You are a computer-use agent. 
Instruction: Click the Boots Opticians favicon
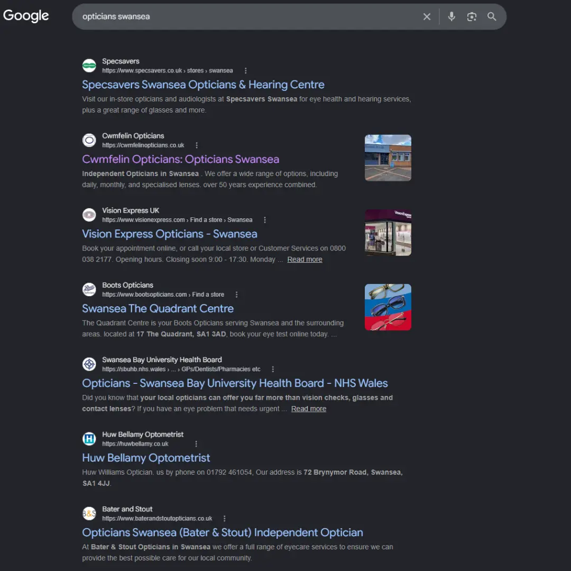(x=89, y=290)
